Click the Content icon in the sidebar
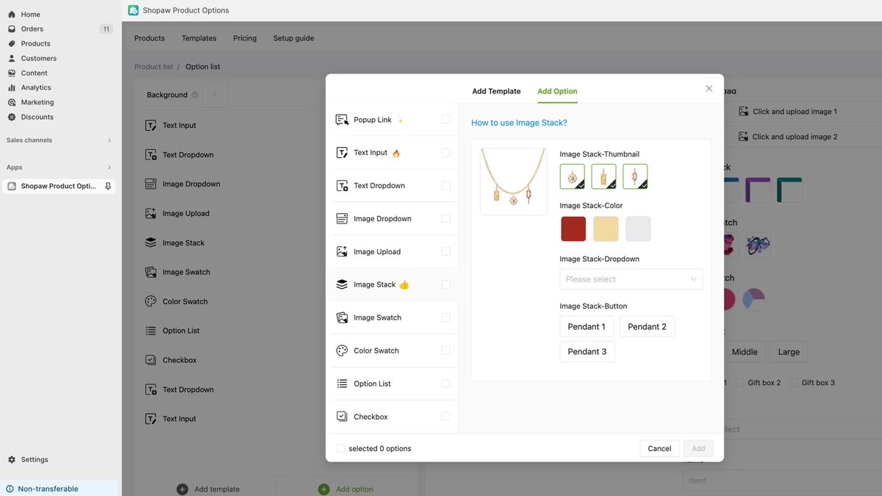The image size is (882, 496). (x=12, y=73)
